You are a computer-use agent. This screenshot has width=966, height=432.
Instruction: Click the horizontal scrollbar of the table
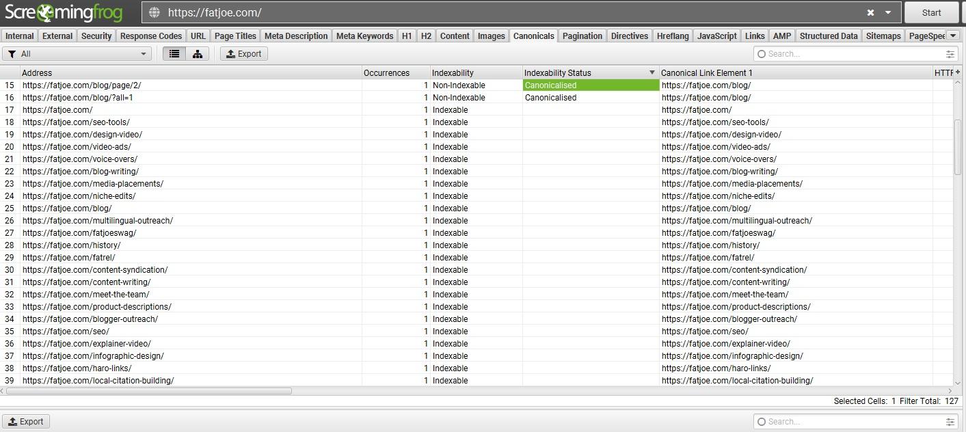click(x=148, y=392)
